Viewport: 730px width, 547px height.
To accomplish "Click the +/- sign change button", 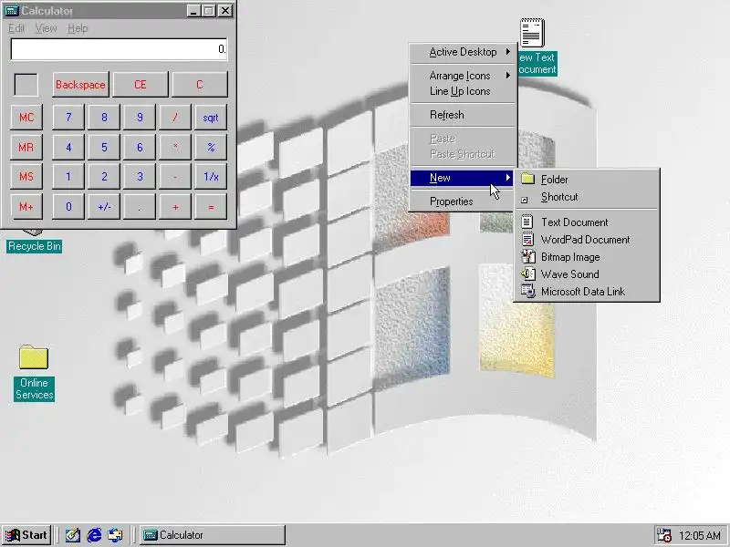I will (104, 207).
